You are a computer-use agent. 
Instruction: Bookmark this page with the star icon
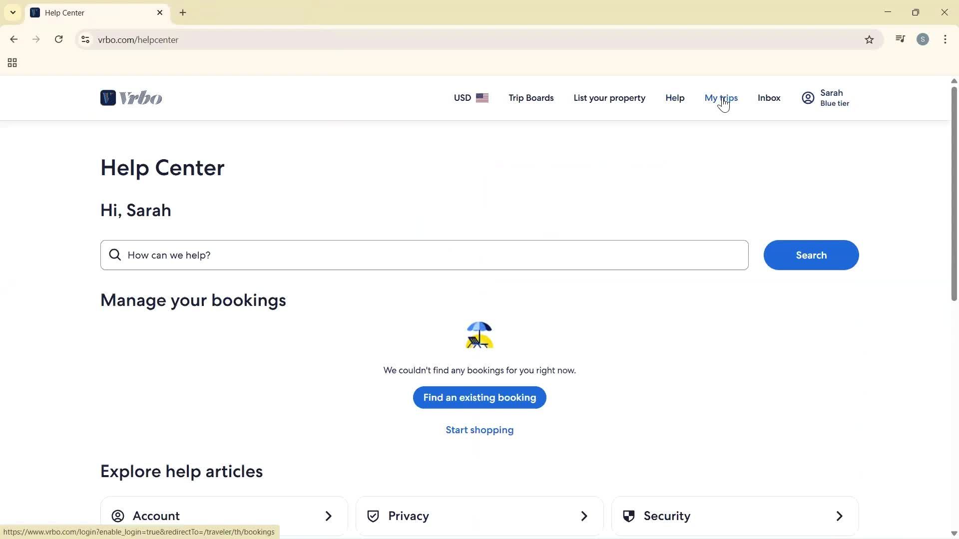869,39
